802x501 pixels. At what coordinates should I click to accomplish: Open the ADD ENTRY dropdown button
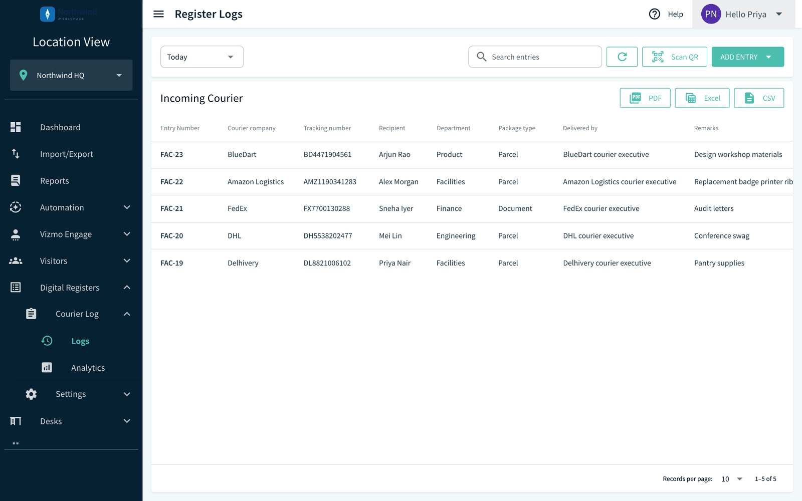click(748, 57)
